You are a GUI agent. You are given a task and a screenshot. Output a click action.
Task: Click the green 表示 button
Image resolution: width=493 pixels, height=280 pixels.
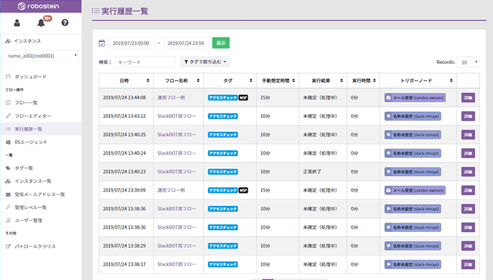(221, 43)
